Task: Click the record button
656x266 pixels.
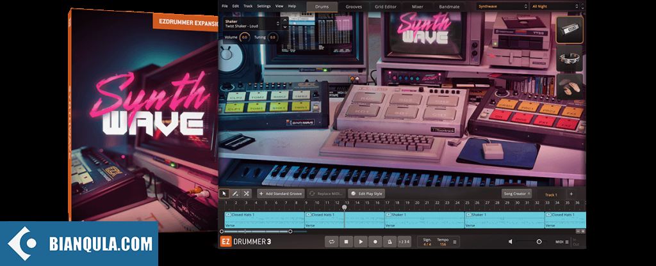Action: (375, 242)
